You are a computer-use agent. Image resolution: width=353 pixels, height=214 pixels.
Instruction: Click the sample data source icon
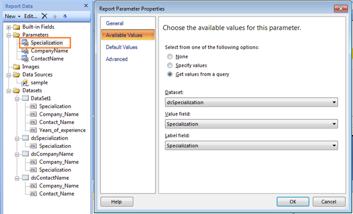click(25, 83)
